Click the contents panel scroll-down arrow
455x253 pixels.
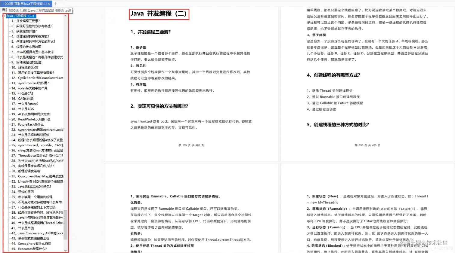coord(65,250)
